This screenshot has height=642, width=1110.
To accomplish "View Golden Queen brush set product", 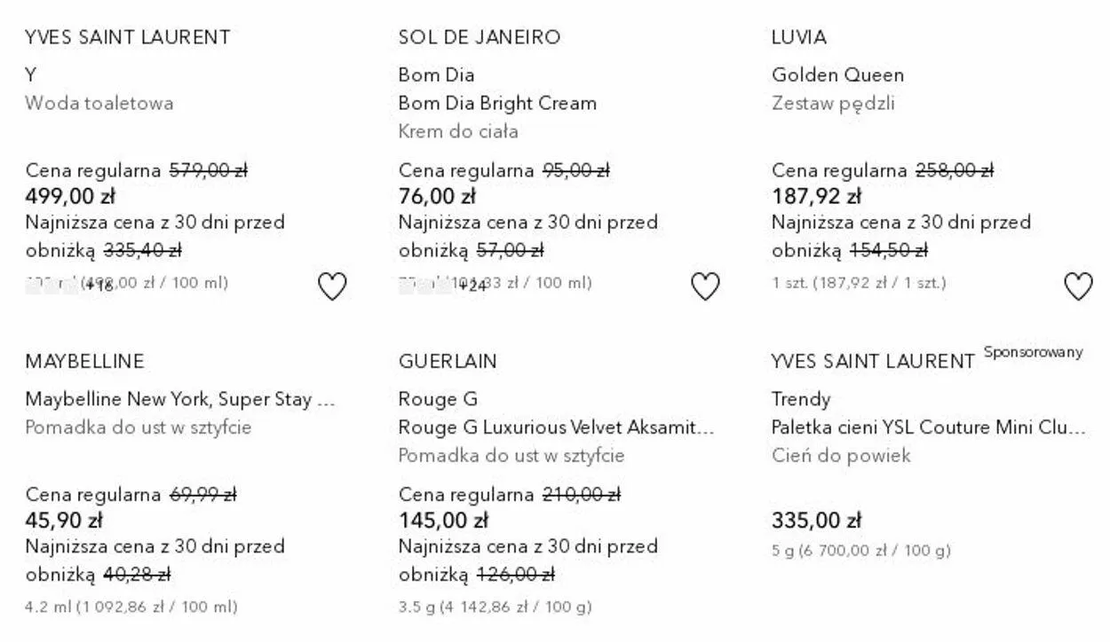I will point(837,74).
